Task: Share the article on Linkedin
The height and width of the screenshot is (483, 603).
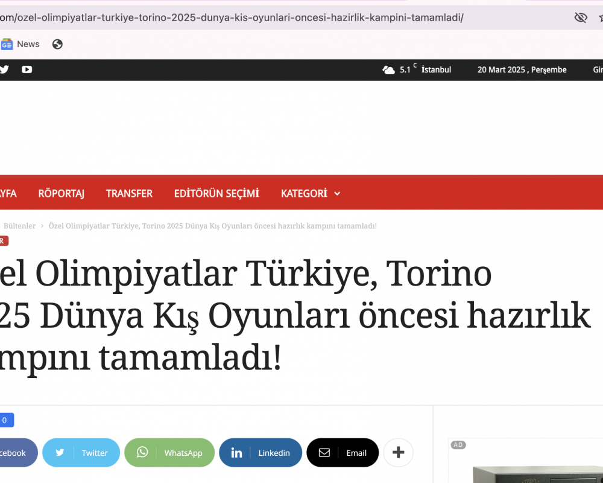Action: click(x=260, y=453)
